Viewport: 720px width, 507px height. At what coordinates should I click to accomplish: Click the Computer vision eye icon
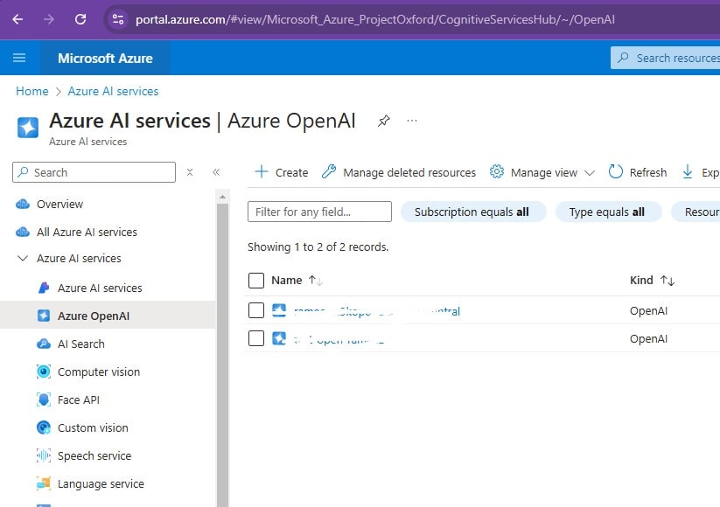click(44, 372)
